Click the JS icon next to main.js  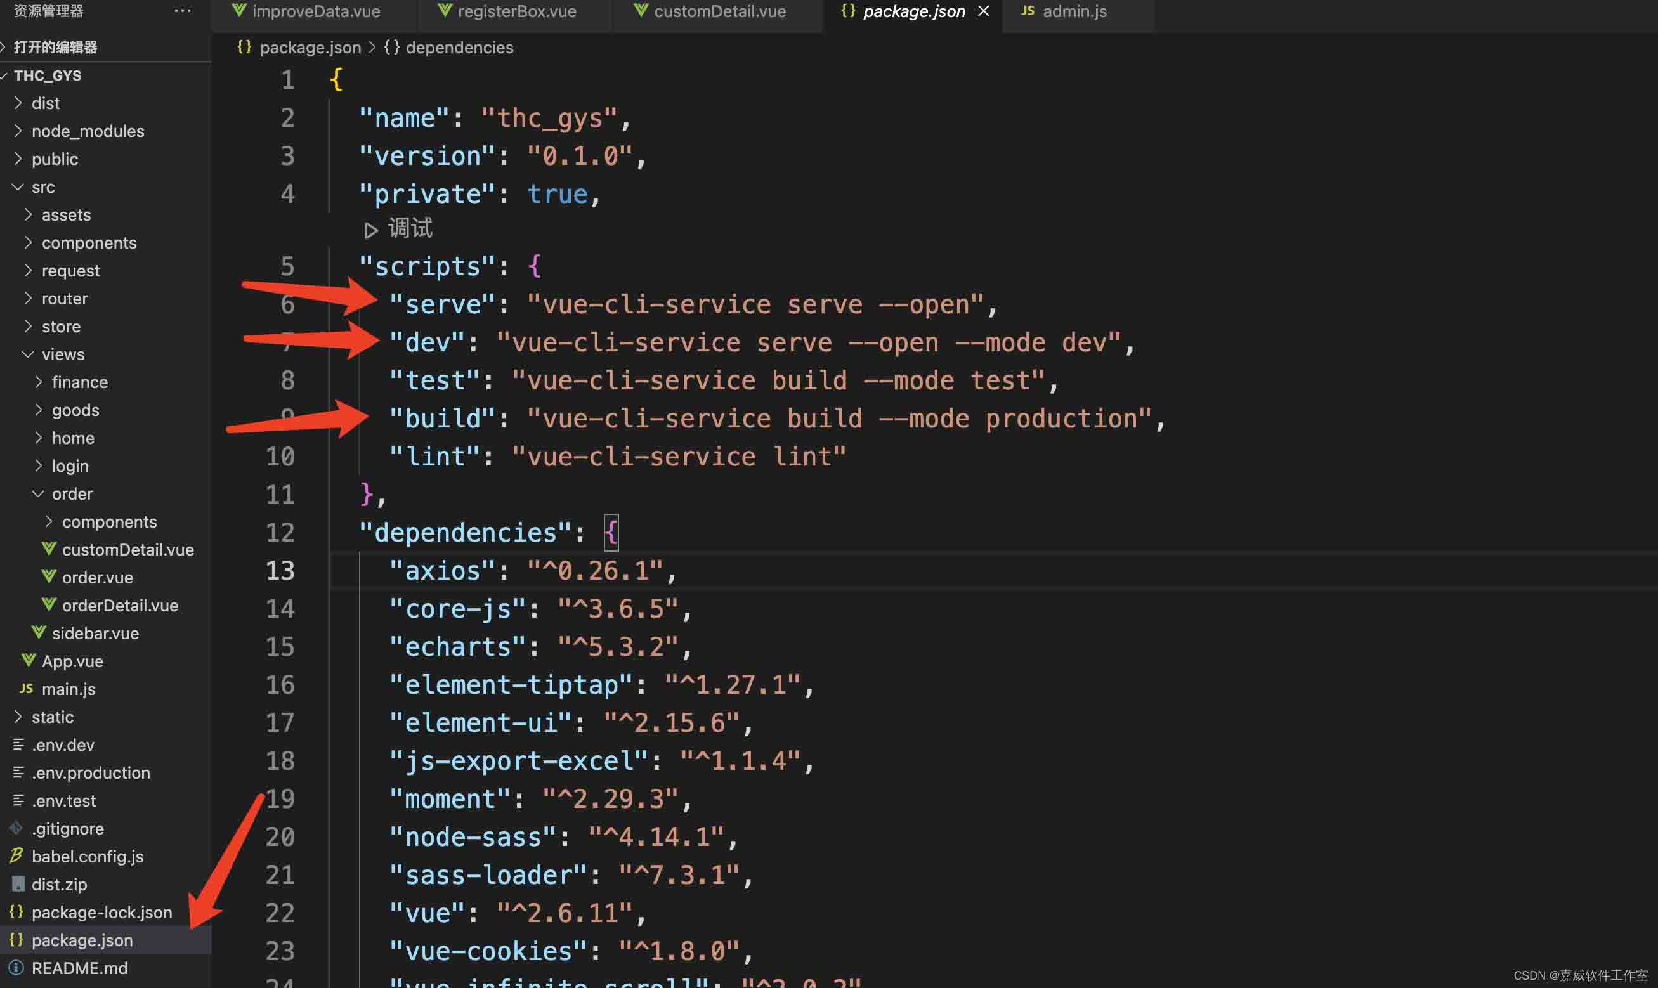pyautogui.click(x=27, y=689)
